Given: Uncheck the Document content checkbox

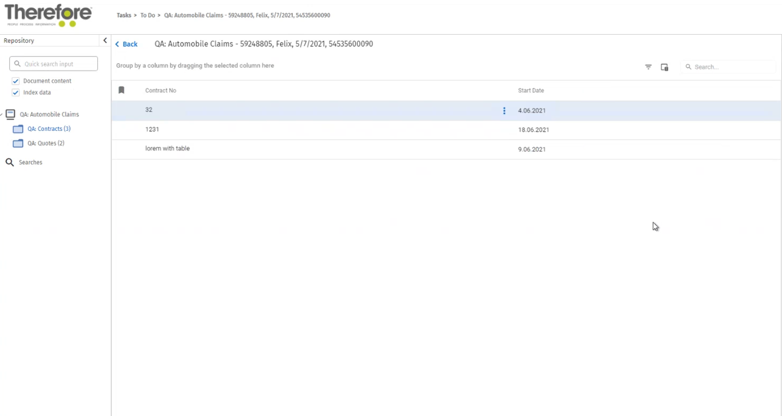Looking at the screenshot, I should 16,81.
